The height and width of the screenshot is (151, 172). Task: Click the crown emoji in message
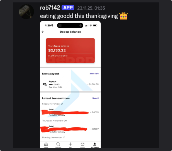(123, 16)
